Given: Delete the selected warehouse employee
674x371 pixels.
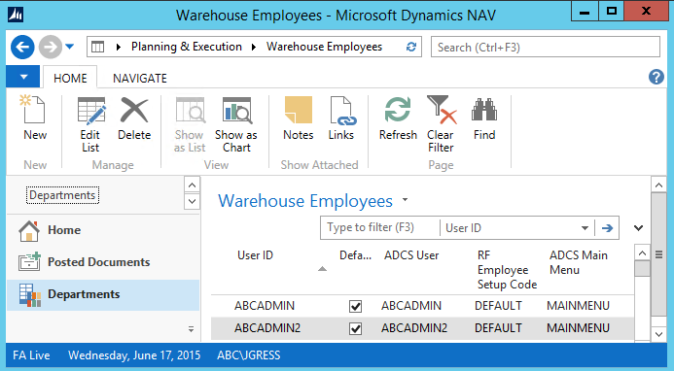Looking at the screenshot, I should point(134,118).
